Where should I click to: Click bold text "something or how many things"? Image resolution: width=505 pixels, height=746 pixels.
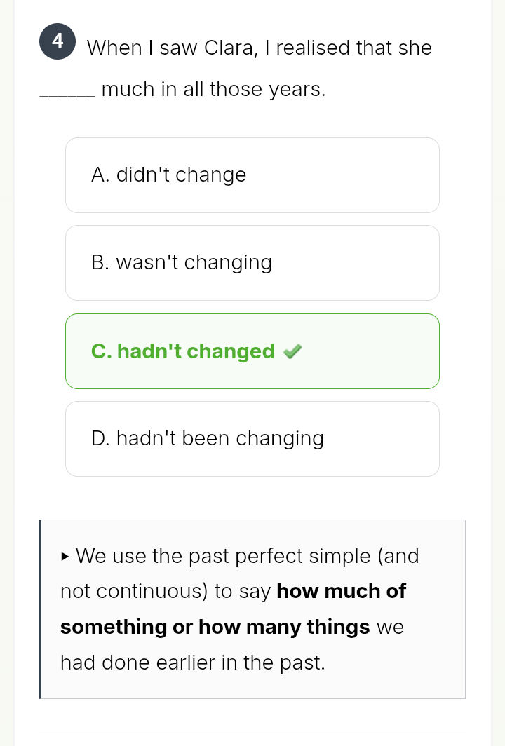pos(215,627)
